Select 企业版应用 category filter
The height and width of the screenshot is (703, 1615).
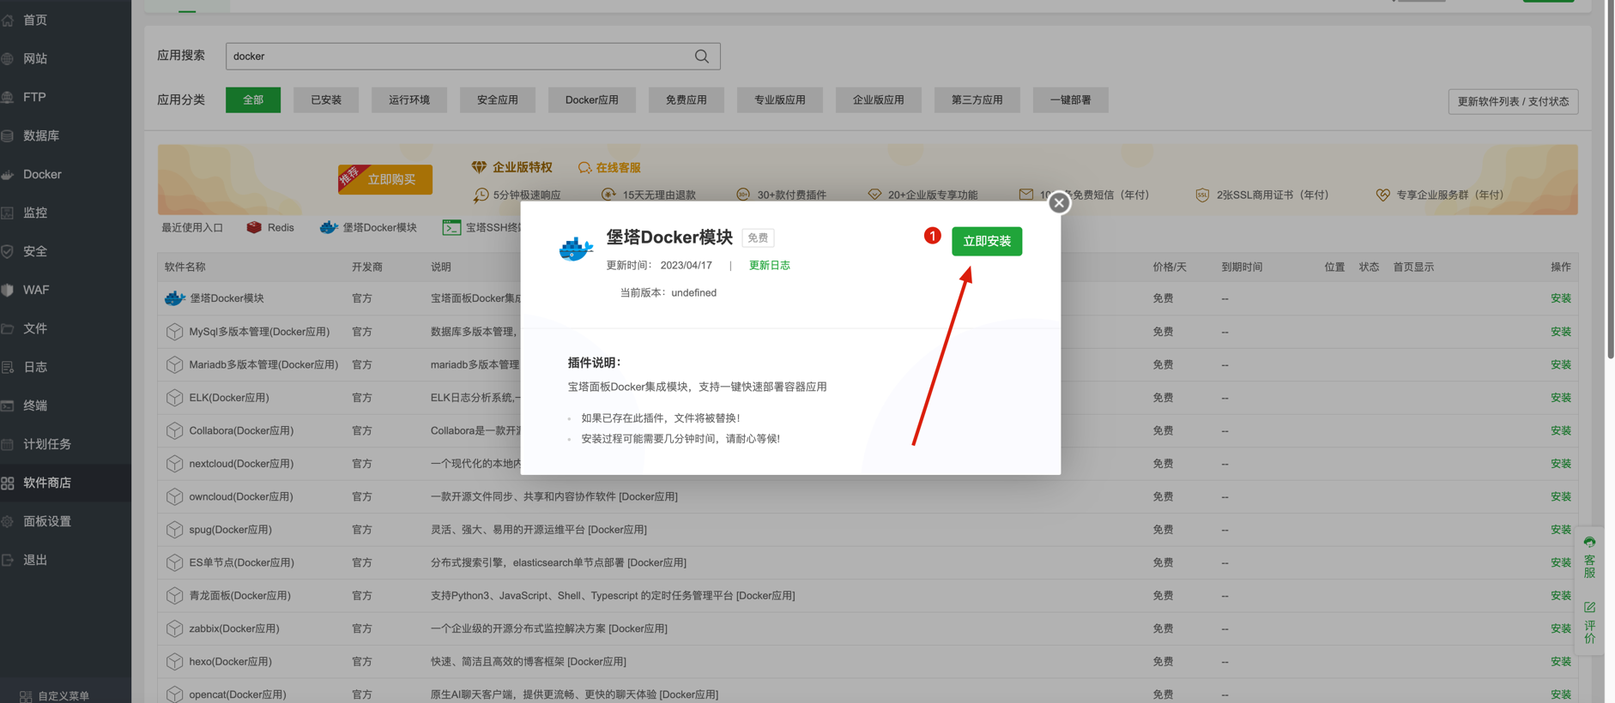[879, 100]
